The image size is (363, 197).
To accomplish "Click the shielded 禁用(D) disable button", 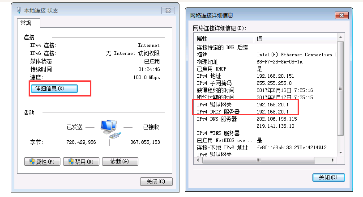I will [81, 161].
